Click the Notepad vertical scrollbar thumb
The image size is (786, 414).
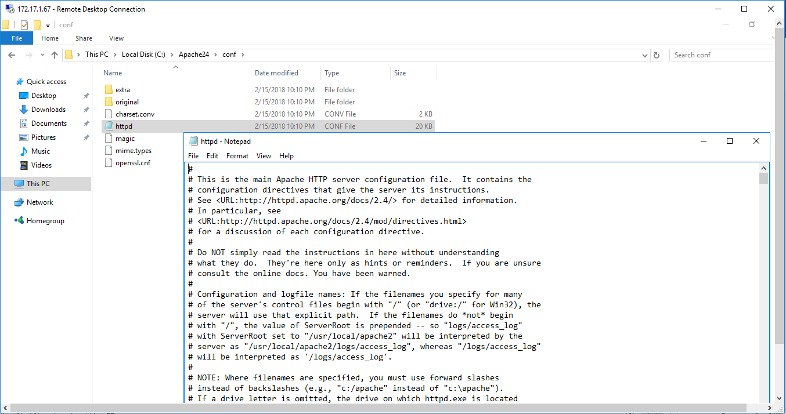pyautogui.click(x=763, y=178)
